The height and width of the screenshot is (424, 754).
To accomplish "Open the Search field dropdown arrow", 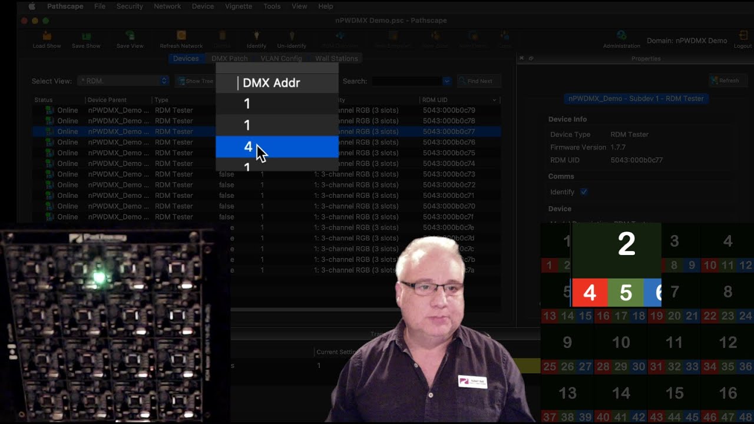I will click(447, 81).
